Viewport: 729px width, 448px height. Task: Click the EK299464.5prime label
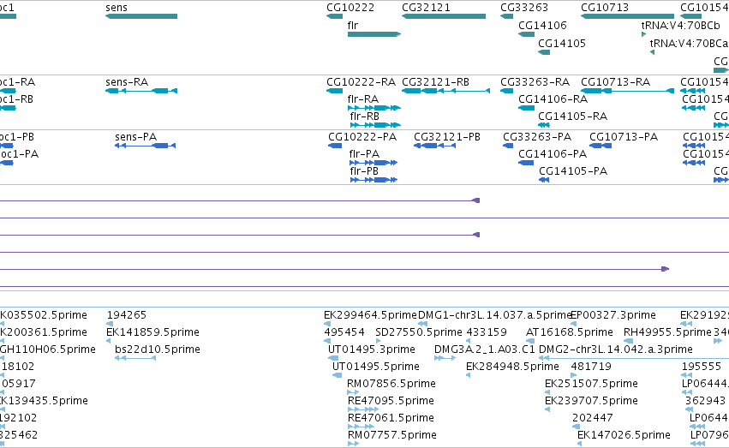370,315
